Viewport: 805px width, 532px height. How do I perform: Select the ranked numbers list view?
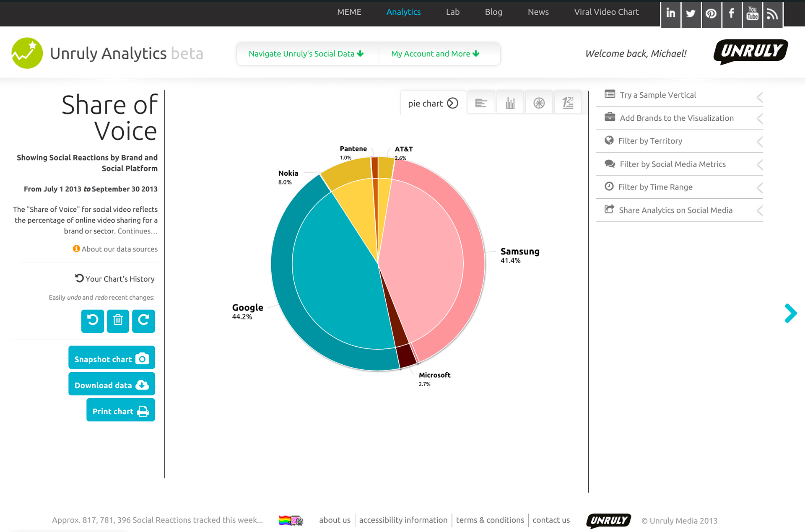568,103
